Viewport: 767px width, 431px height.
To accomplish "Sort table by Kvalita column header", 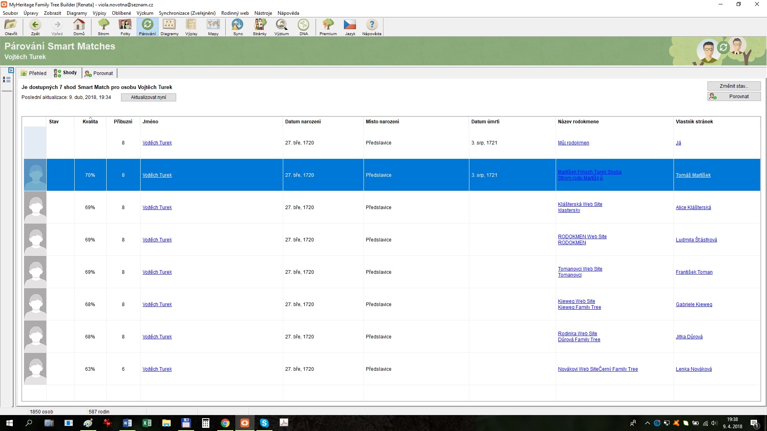I will pos(90,122).
